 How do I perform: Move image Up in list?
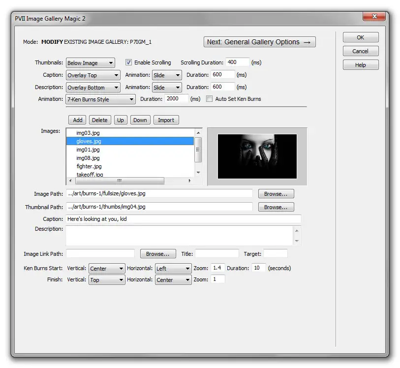(x=121, y=120)
